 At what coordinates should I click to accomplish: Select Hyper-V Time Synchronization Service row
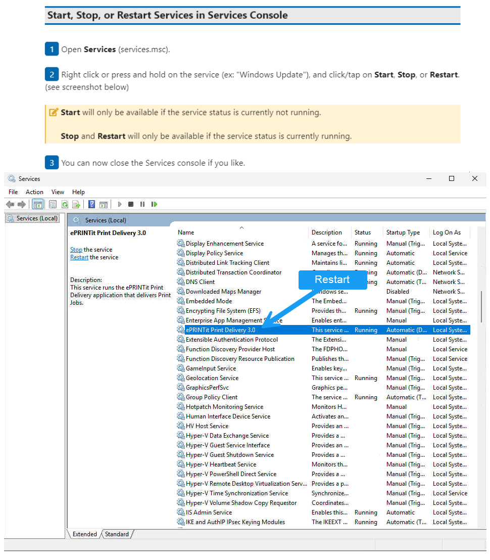pyautogui.click(x=323, y=493)
